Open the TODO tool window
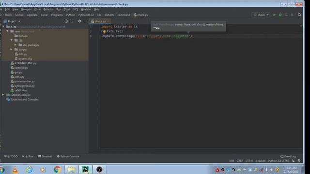Viewport: 310px width, 174px height. coord(11,156)
